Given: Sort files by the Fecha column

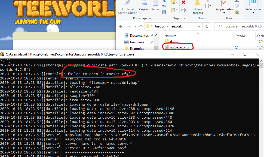Looking at the screenshot, I should coord(260,36).
